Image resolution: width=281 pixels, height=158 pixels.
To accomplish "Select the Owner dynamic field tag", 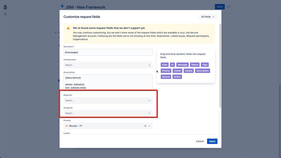I will point(177,71).
